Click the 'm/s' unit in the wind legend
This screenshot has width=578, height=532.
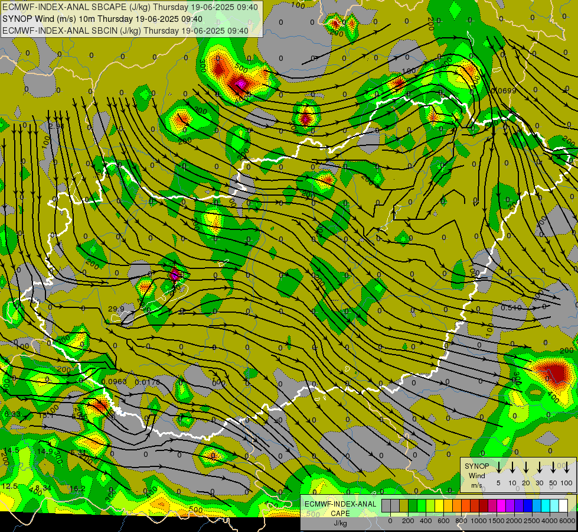coord(476,485)
